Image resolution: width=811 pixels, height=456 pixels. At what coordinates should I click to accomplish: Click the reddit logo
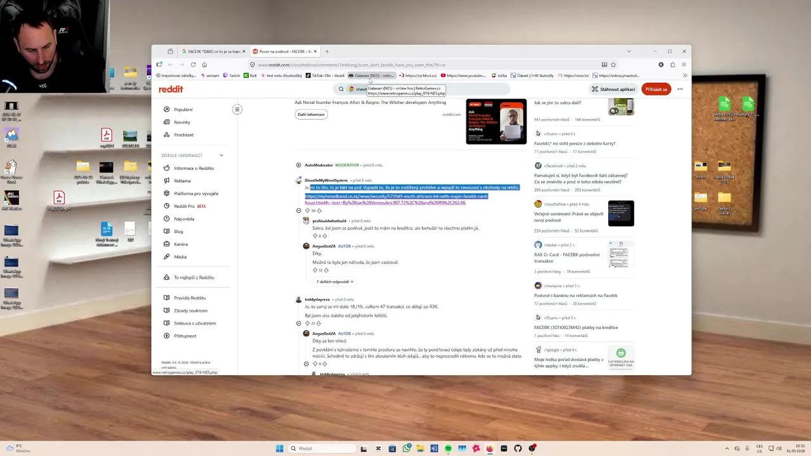click(x=171, y=89)
